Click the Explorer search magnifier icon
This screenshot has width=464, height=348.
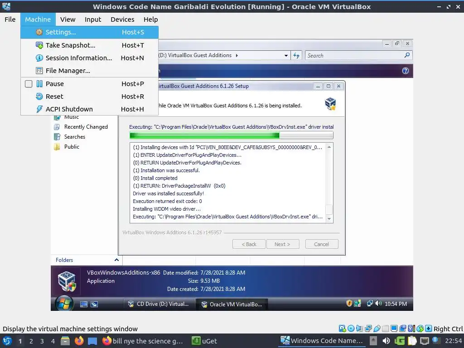407,55
